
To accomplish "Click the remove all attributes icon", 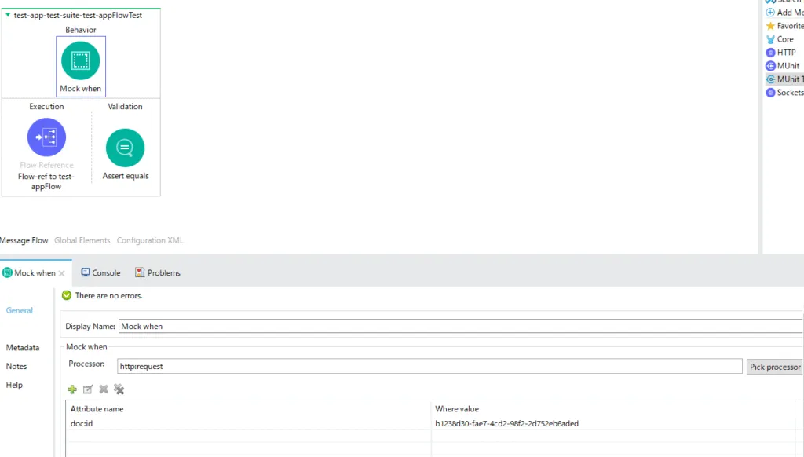I will click(119, 389).
